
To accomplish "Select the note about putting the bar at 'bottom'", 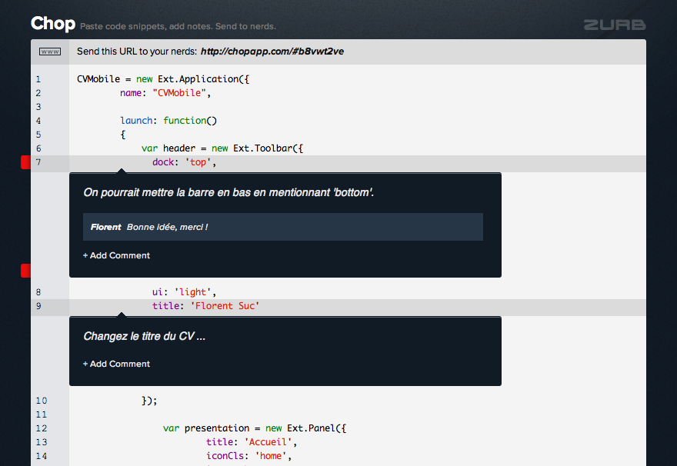I will pos(228,192).
